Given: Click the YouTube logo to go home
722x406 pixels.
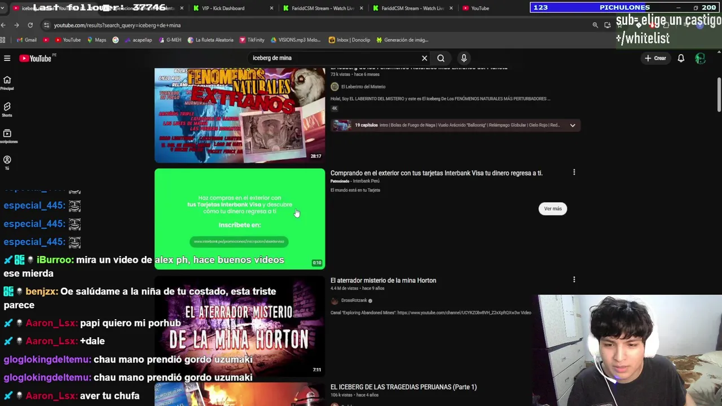Looking at the screenshot, I should (x=36, y=58).
